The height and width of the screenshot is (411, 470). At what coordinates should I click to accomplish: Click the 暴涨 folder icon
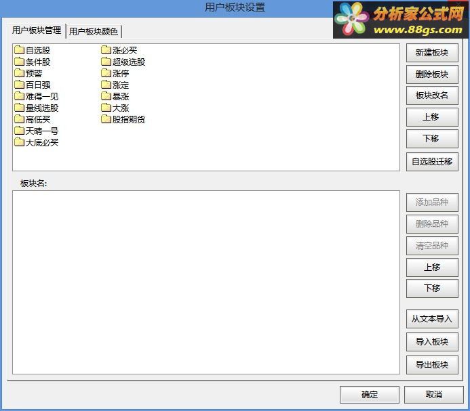coord(106,96)
